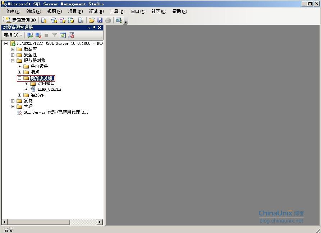Viewport: 321px width, 233px height.
Task: Select the 触发器 tree item label
Action: [x=37, y=95]
